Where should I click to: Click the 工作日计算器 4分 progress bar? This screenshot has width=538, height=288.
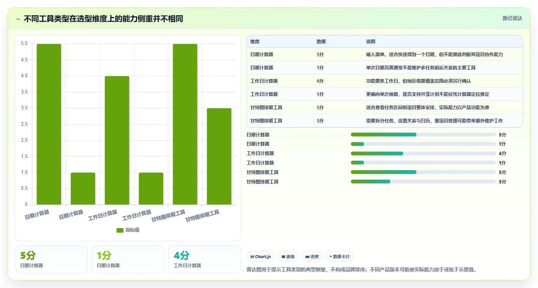423,153
